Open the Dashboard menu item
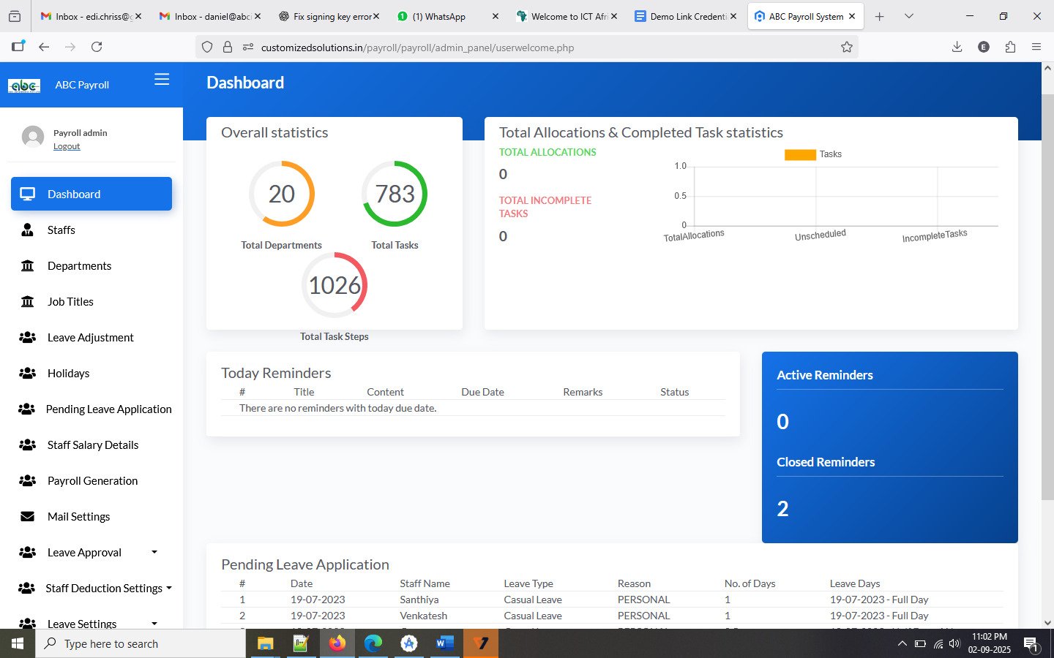The height and width of the screenshot is (658, 1054). 91,194
